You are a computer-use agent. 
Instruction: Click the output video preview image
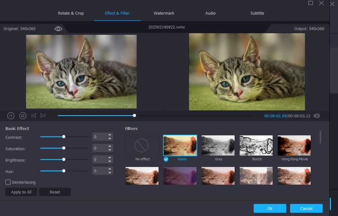click(247, 72)
